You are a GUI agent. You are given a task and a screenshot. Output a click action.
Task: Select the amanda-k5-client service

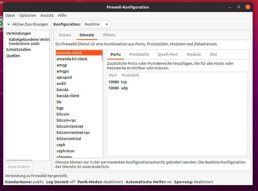point(79,59)
